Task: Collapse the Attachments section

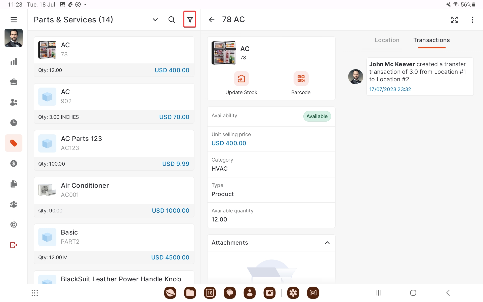Action: click(x=327, y=243)
